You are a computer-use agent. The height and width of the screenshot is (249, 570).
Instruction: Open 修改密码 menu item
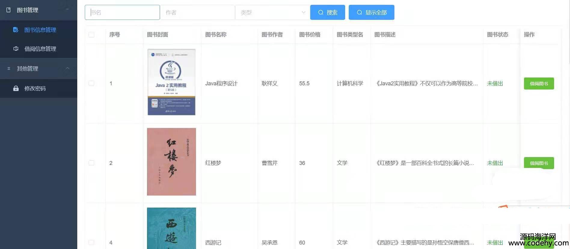(38, 88)
